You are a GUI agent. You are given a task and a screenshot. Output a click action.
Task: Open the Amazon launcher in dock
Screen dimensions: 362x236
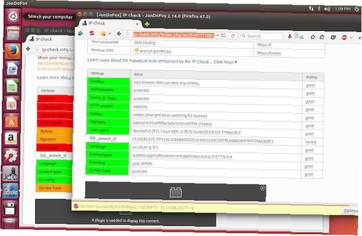[x=10, y=138]
